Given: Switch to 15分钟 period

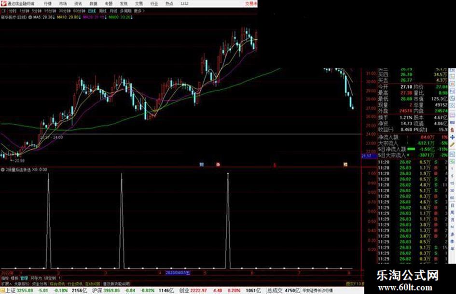Looking at the screenshot, I should (50, 11).
